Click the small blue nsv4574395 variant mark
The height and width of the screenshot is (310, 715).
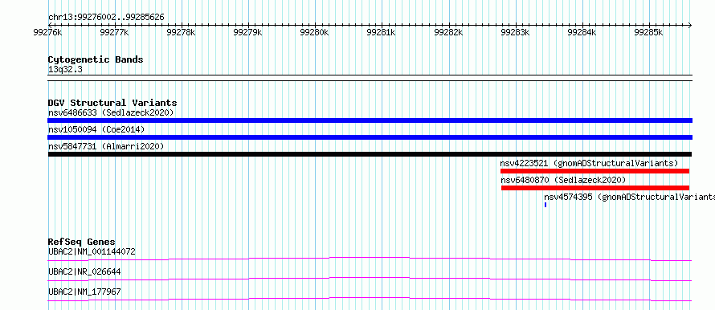(545, 205)
